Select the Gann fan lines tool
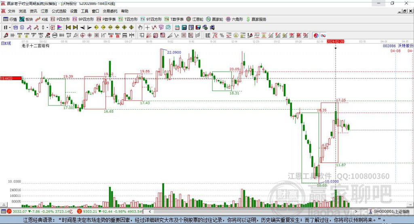 pos(149,36)
